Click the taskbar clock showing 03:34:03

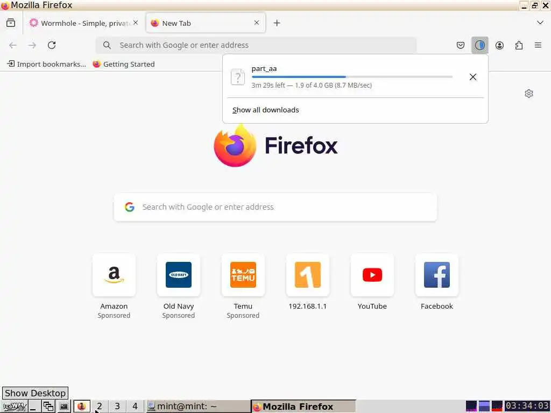(527, 406)
